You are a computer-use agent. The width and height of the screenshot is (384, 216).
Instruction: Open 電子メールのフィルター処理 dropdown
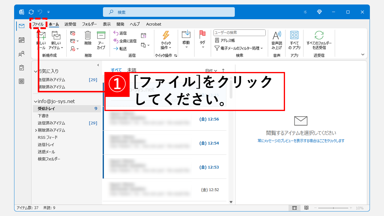(x=239, y=48)
